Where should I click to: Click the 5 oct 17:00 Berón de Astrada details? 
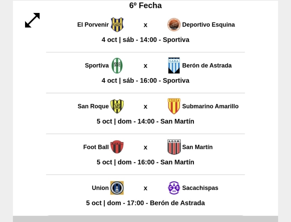pos(145,203)
